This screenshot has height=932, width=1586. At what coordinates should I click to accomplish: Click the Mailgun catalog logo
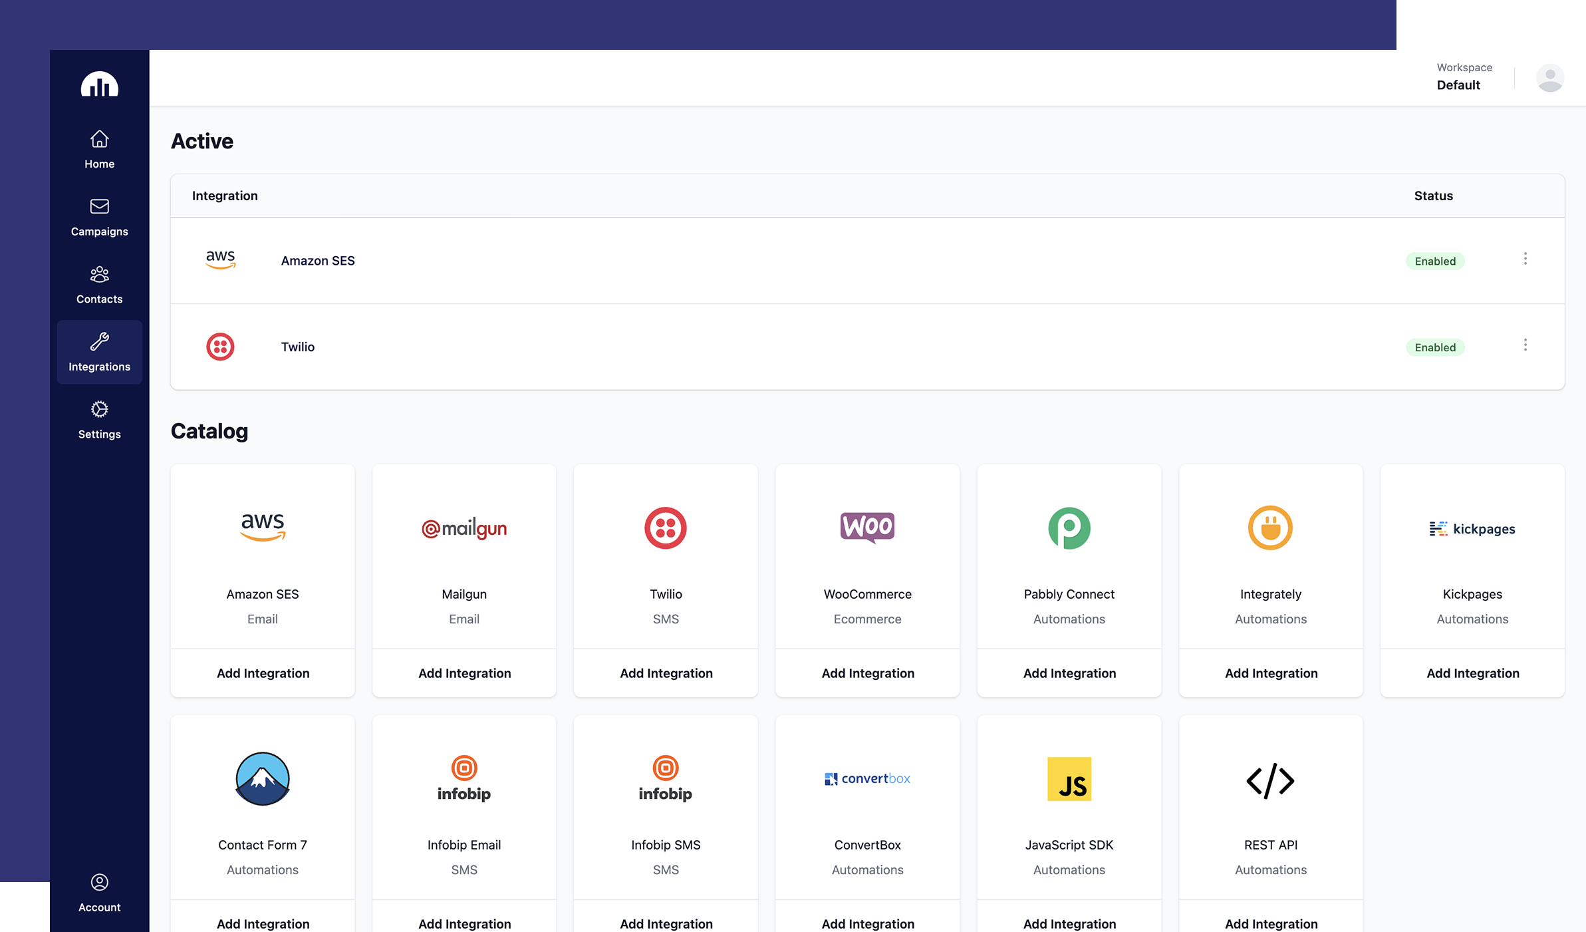pyautogui.click(x=464, y=529)
